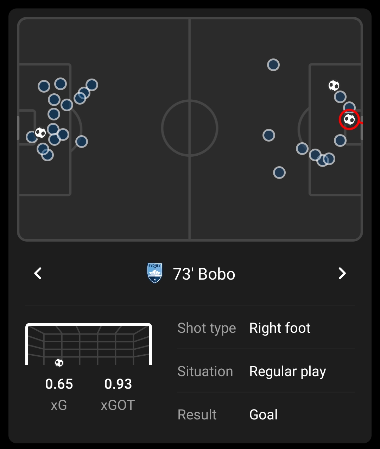
Task: Select the goal ball icon in upper right box
Action: (x=334, y=86)
